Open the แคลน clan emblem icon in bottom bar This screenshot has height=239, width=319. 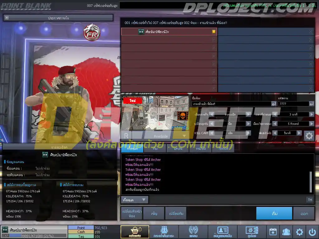click(193, 232)
